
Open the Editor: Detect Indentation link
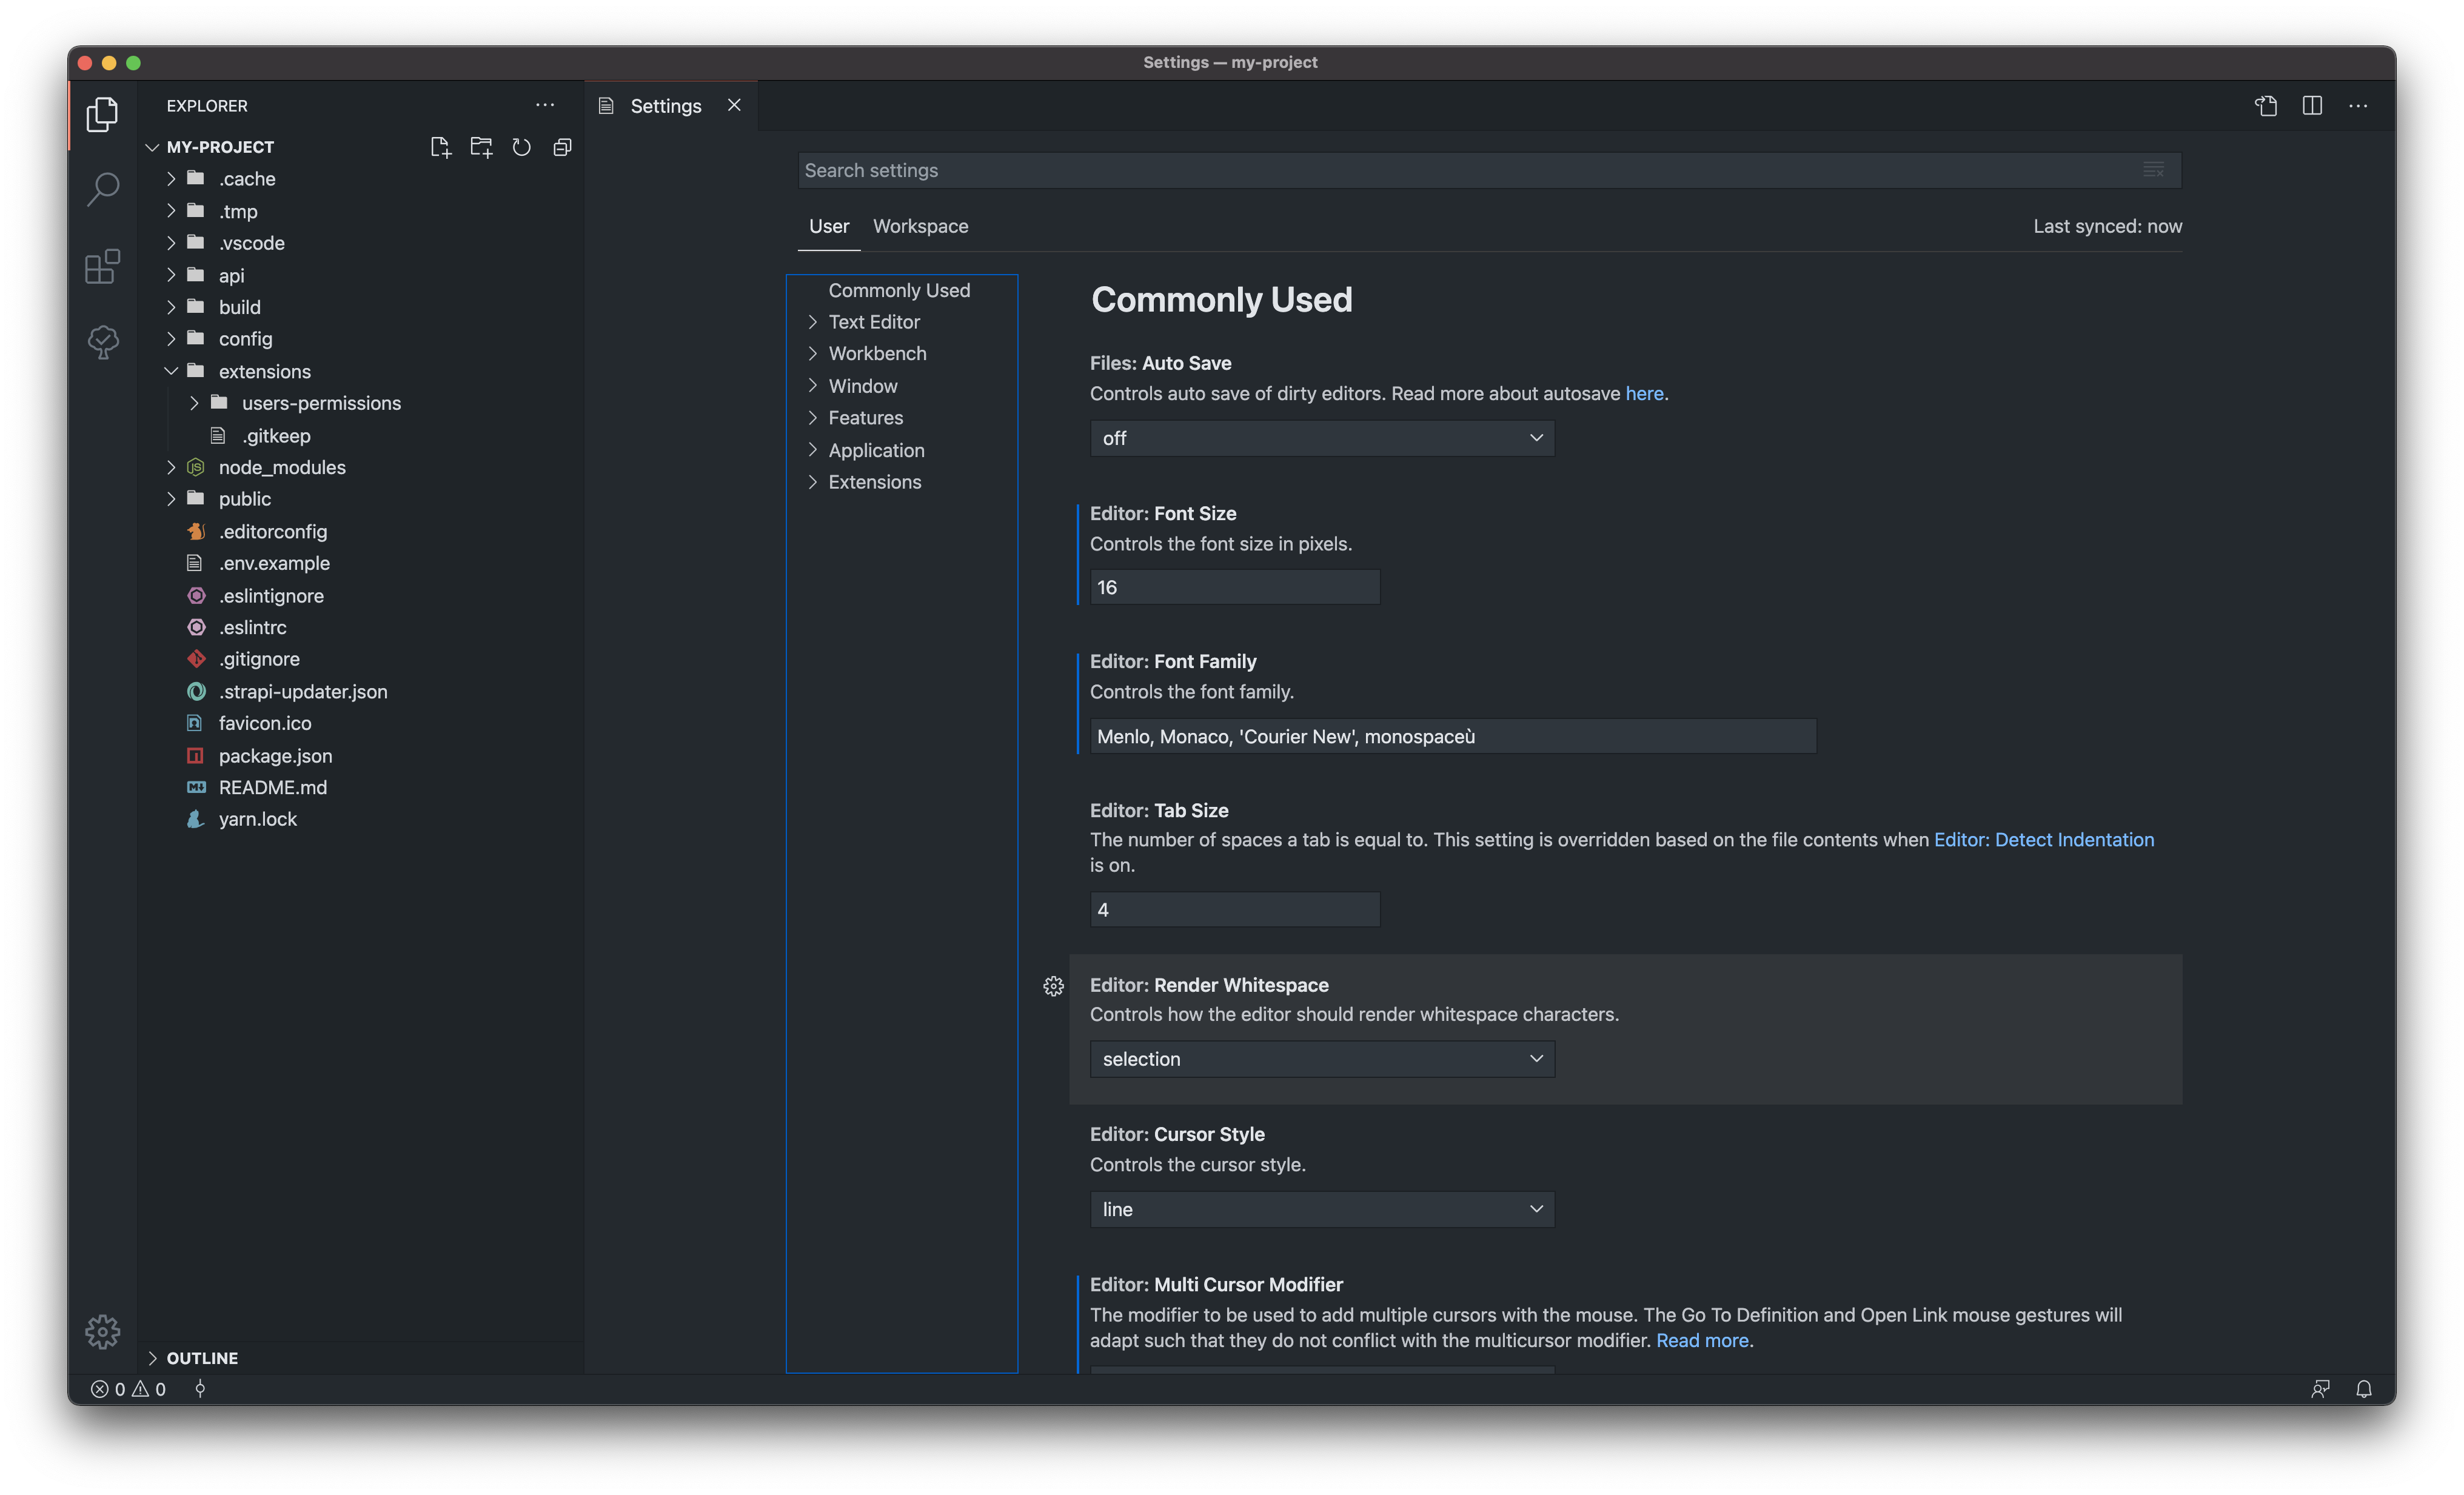pyautogui.click(x=2043, y=840)
